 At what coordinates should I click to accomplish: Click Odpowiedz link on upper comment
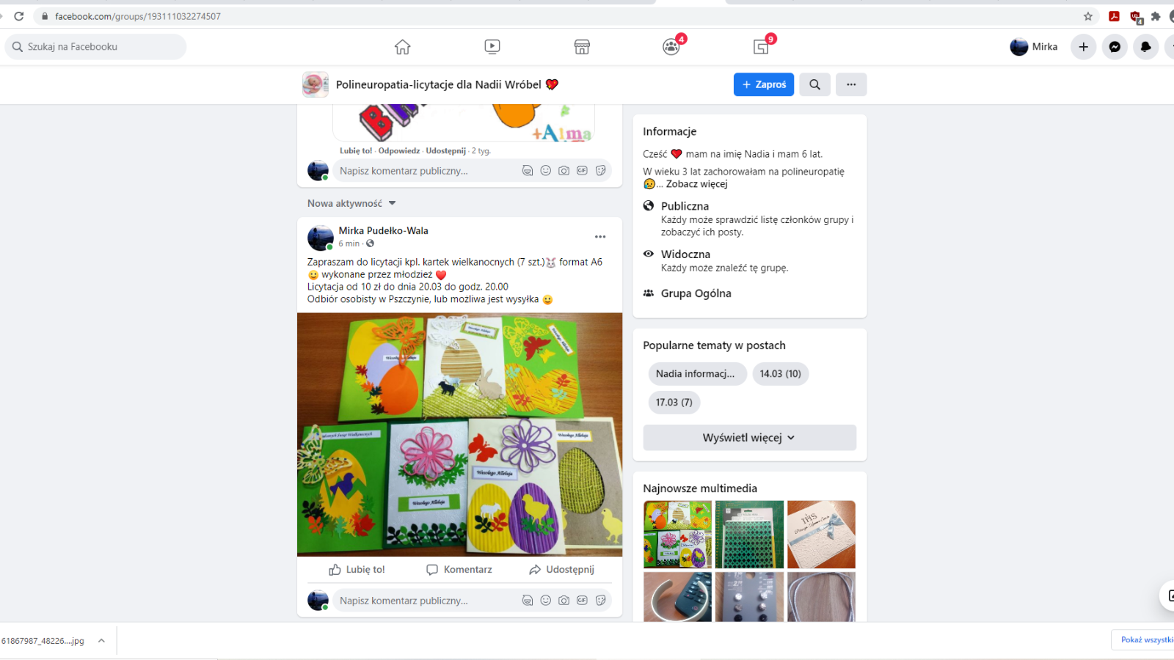[x=399, y=151]
